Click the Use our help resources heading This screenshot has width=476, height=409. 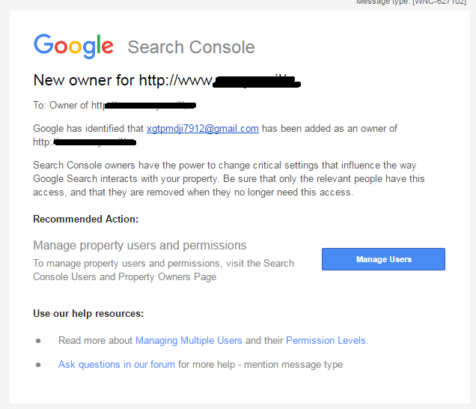point(88,313)
